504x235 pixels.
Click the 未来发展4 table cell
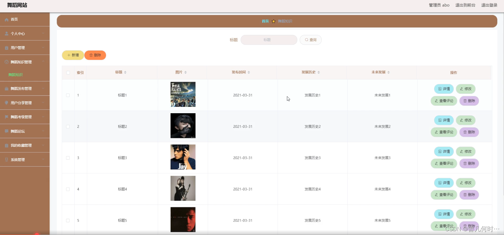tap(382, 189)
